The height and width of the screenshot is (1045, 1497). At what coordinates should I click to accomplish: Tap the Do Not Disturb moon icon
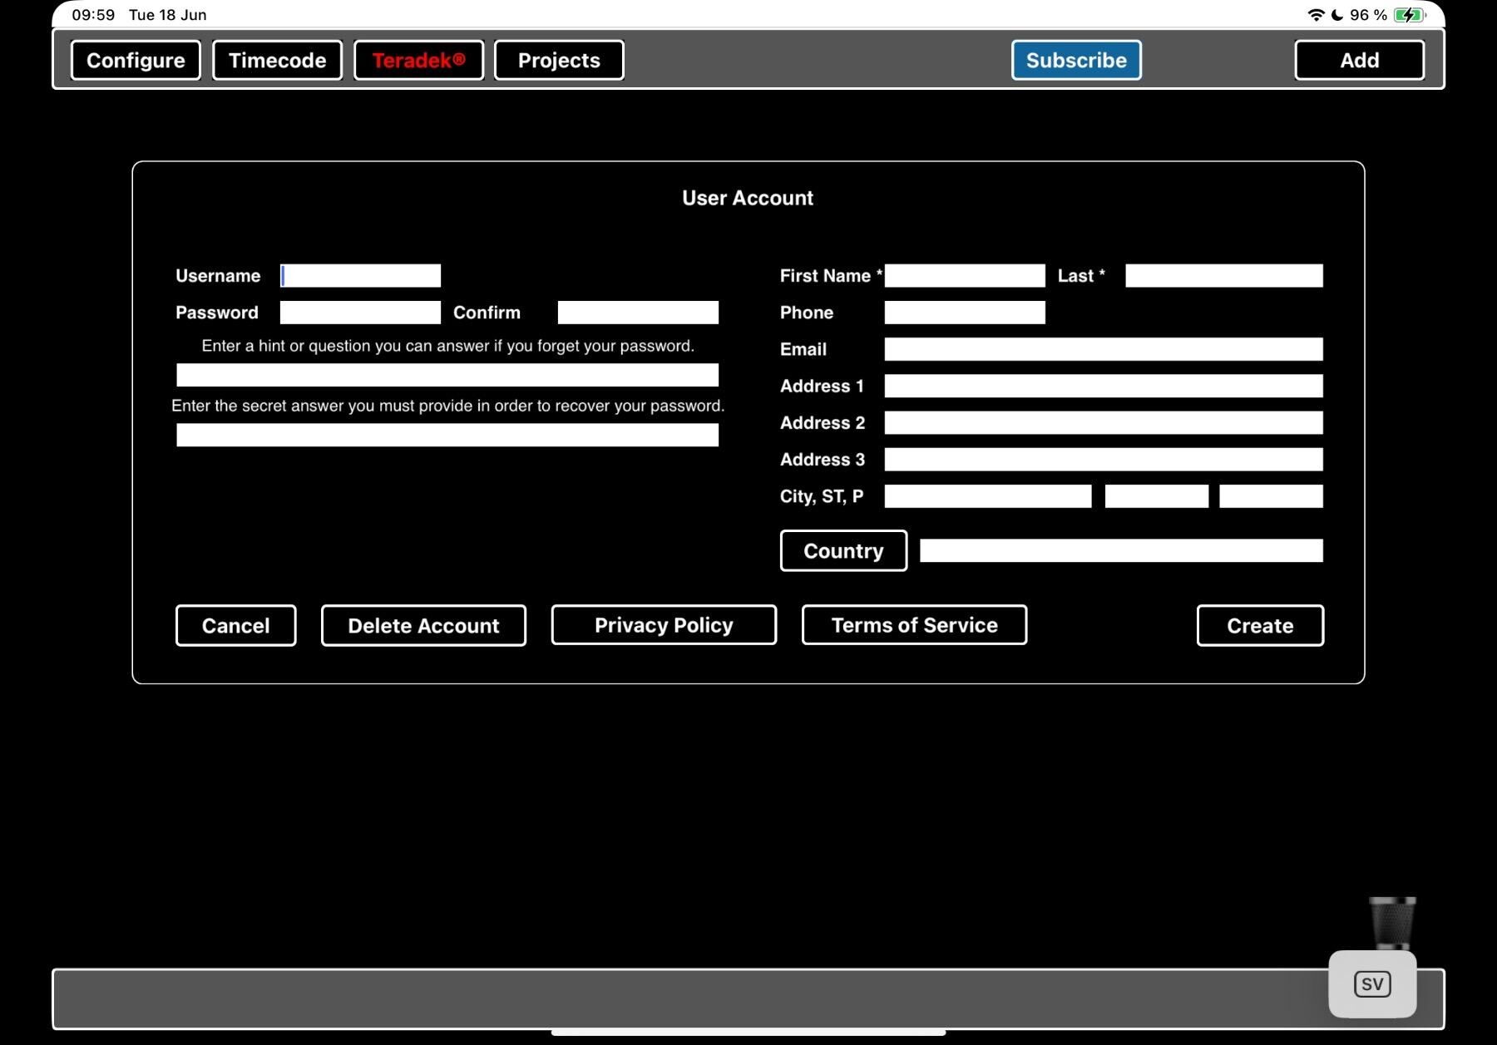[x=1337, y=15]
